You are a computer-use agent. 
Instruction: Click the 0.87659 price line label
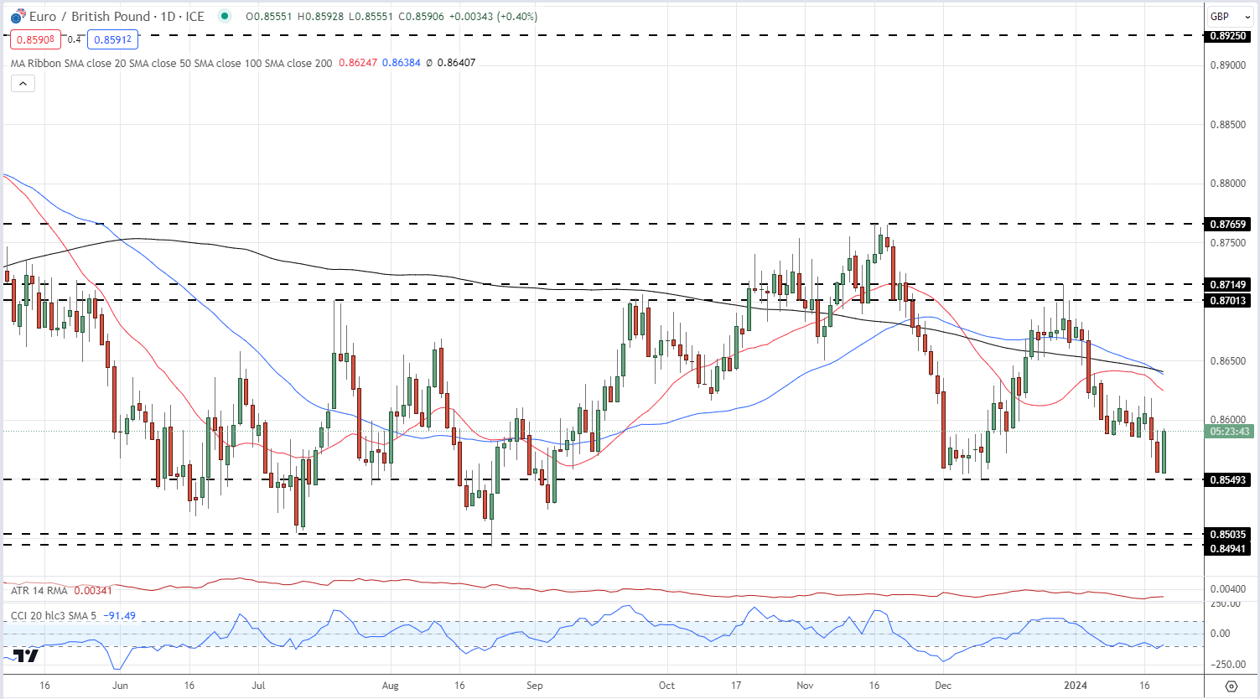coord(1228,224)
